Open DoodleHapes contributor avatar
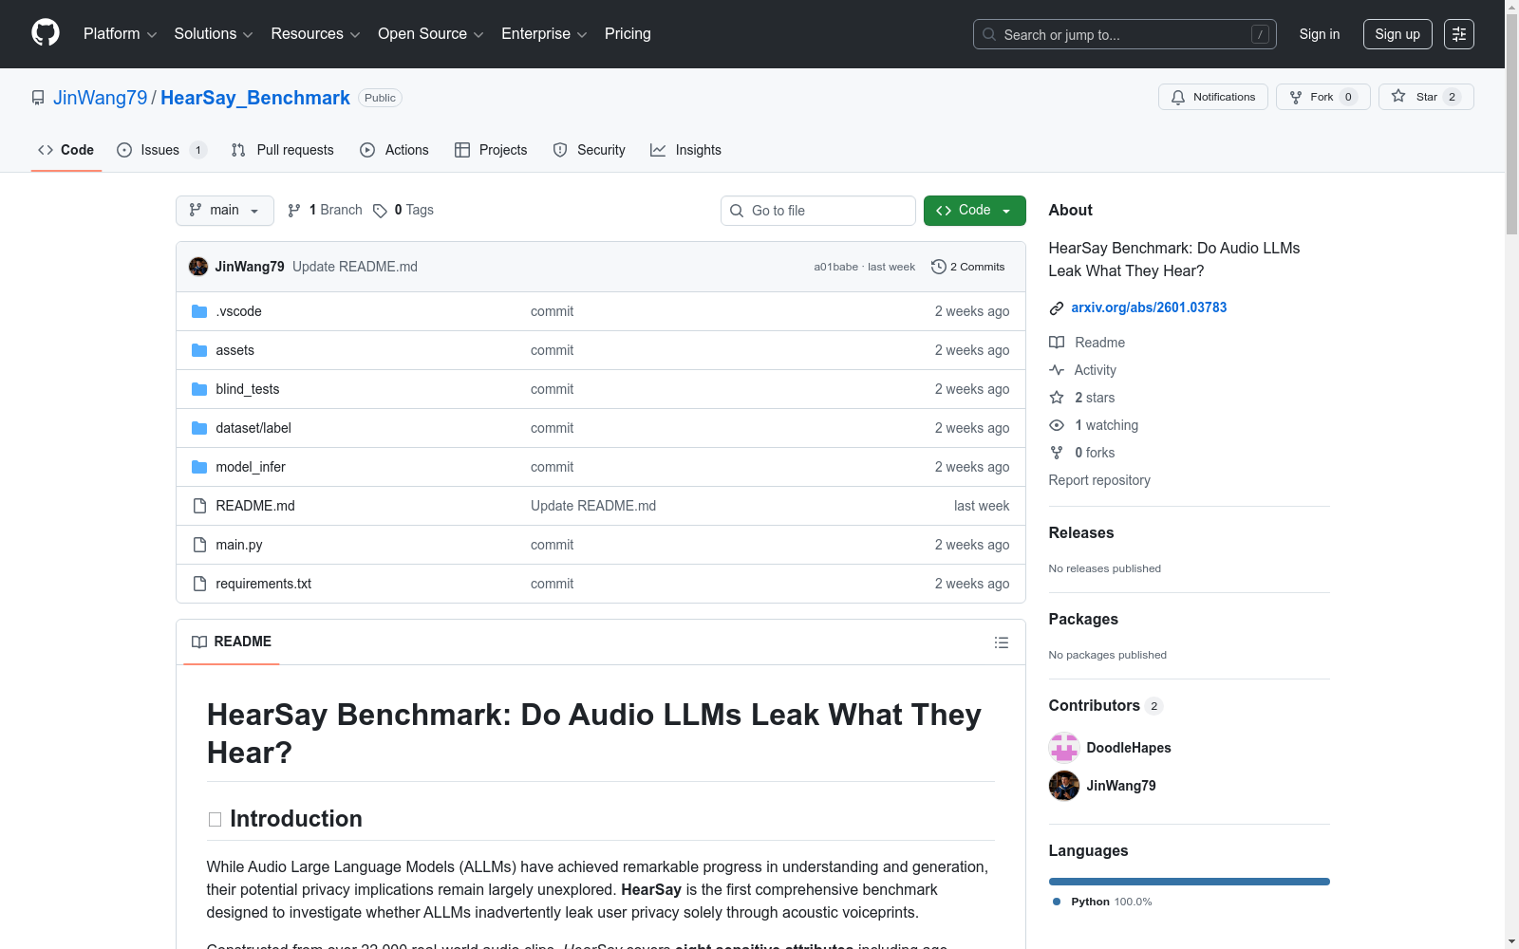Screen dimensions: 1519x949 click(1064, 748)
